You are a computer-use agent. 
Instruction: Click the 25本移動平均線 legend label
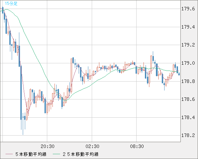click(x=81, y=154)
